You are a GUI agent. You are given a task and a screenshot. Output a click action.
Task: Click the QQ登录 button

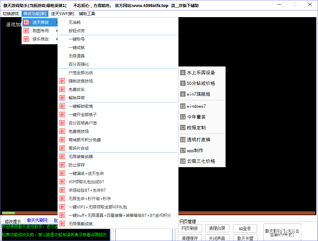[245, 229]
